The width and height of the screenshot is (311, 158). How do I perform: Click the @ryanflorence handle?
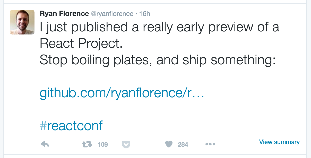coord(112,14)
